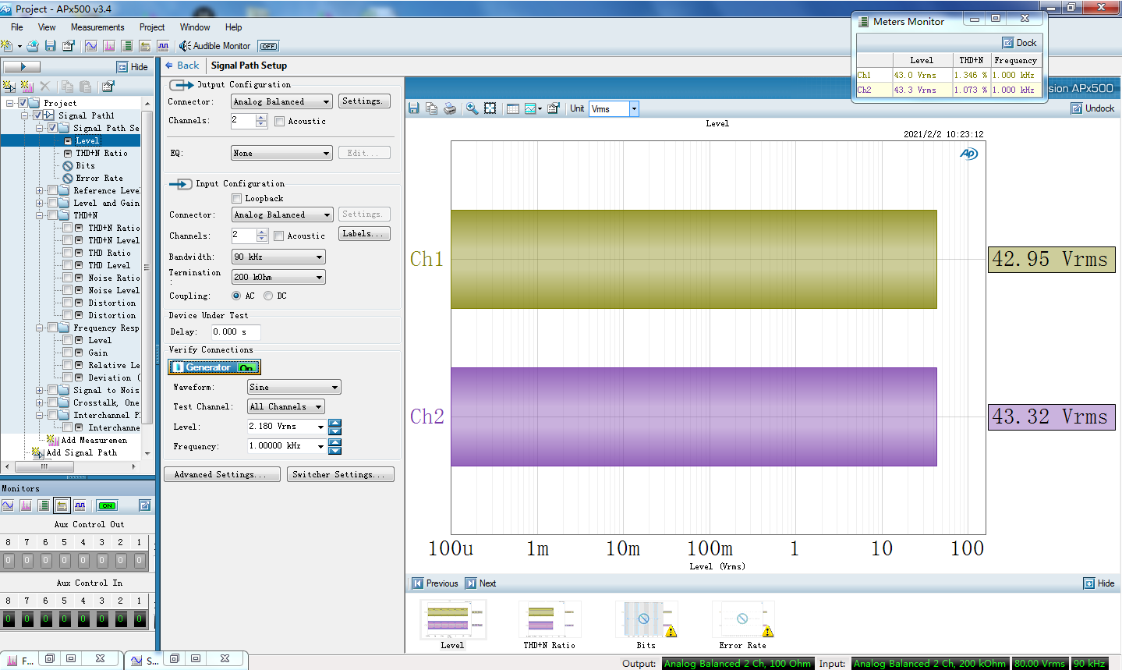Viewport: 1122px width, 670px height.
Task: Open Advanced Settings button
Action: 222,474
